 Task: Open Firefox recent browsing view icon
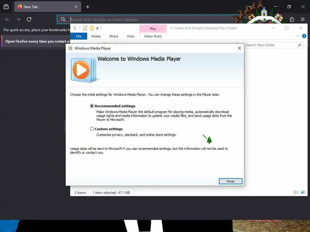(x=6, y=7)
